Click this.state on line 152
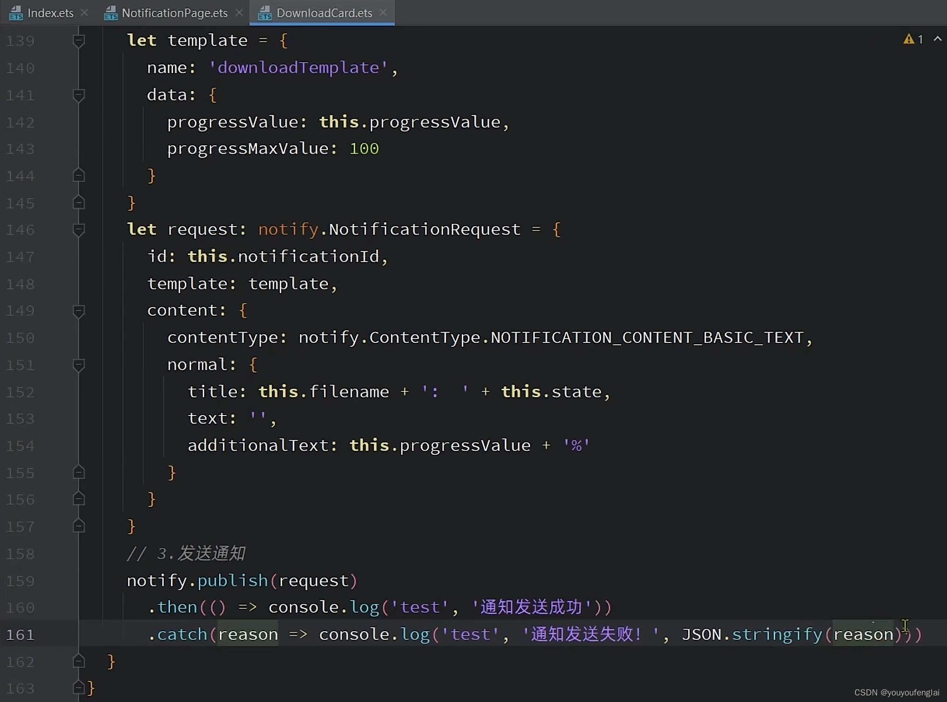This screenshot has height=702, width=947. click(x=551, y=392)
